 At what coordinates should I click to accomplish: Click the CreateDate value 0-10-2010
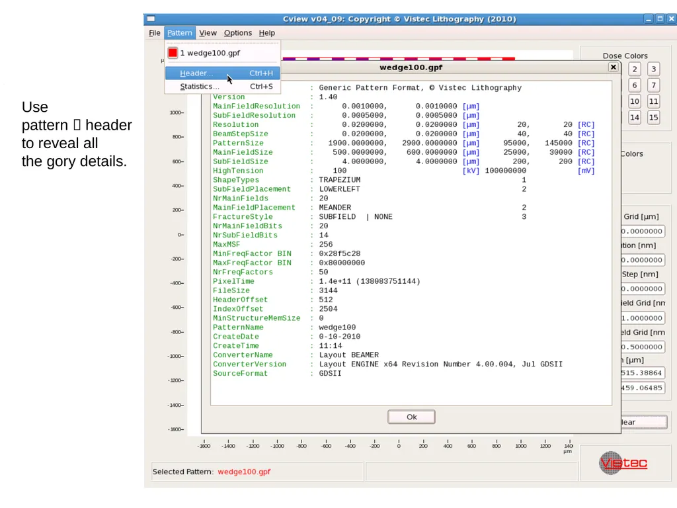coord(339,337)
